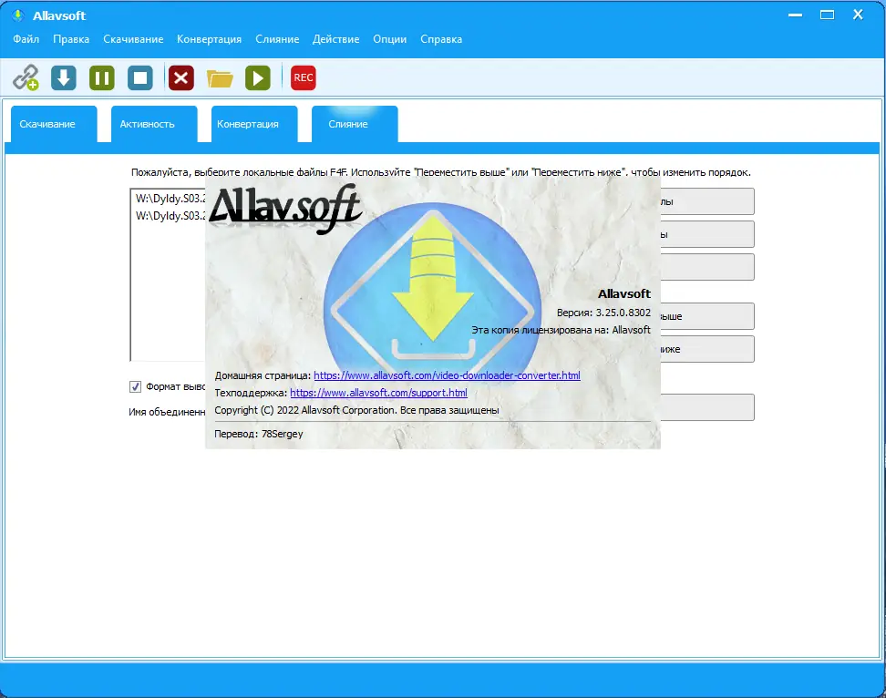The width and height of the screenshot is (886, 698).
Task: Open the Действие menu
Action: click(335, 39)
